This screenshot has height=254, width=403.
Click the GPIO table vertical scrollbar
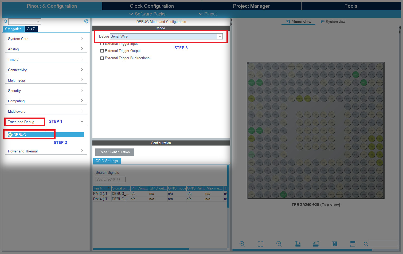click(x=228, y=186)
